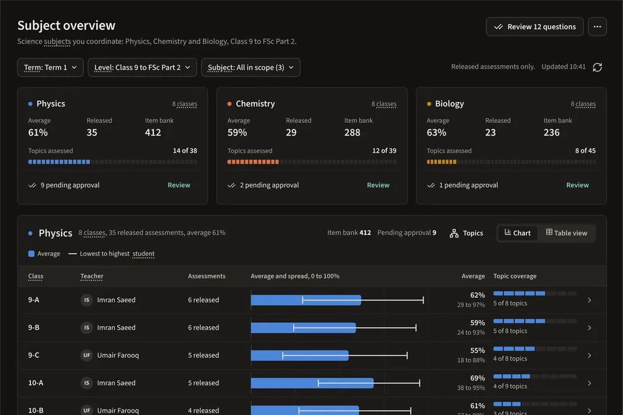Click the blue Average legend swatch
The image size is (623, 415).
pos(31,253)
